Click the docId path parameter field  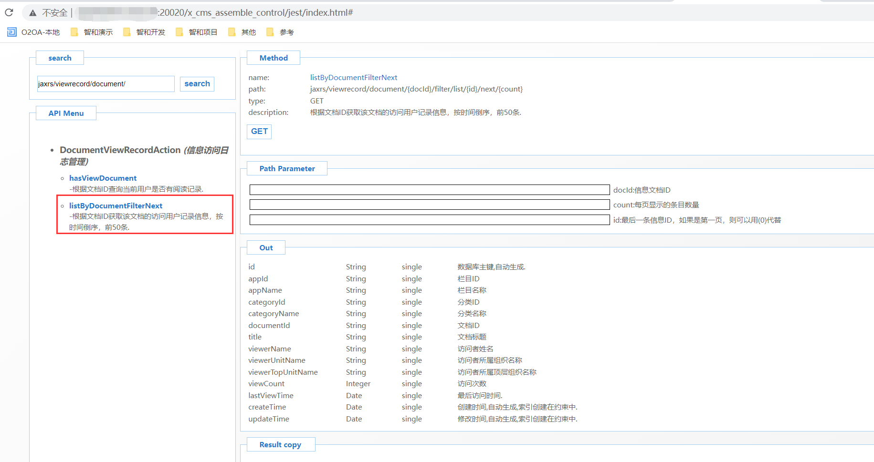pyautogui.click(x=429, y=190)
